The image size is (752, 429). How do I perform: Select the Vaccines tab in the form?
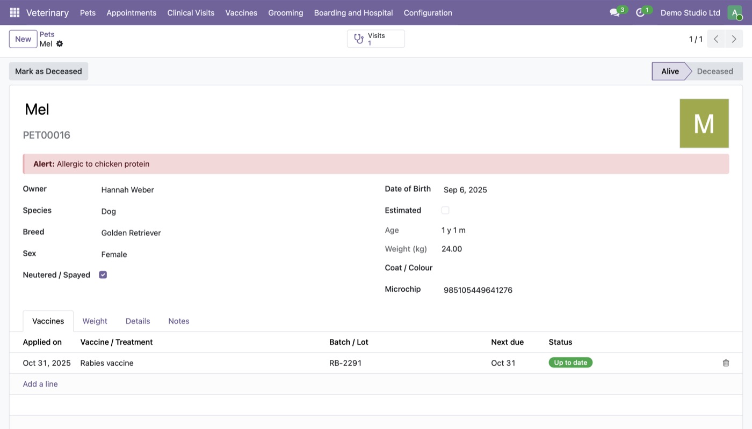click(x=48, y=321)
